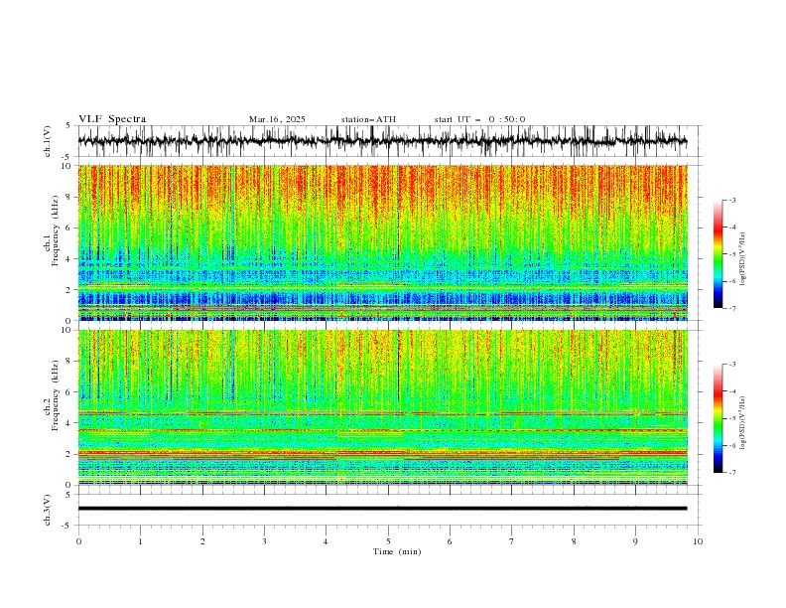Click the lower colorbar '-7' tick label
Image resolution: width=786 pixels, height=608 pixels.
tap(731, 473)
